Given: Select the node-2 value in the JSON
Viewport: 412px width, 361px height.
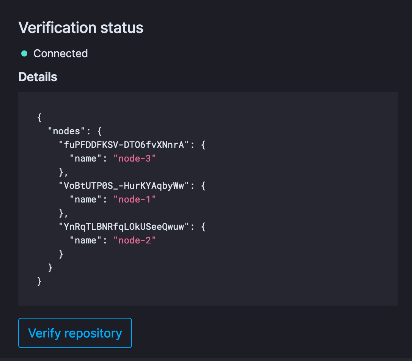Looking at the screenshot, I should pyautogui.click(x=135, y=240).
